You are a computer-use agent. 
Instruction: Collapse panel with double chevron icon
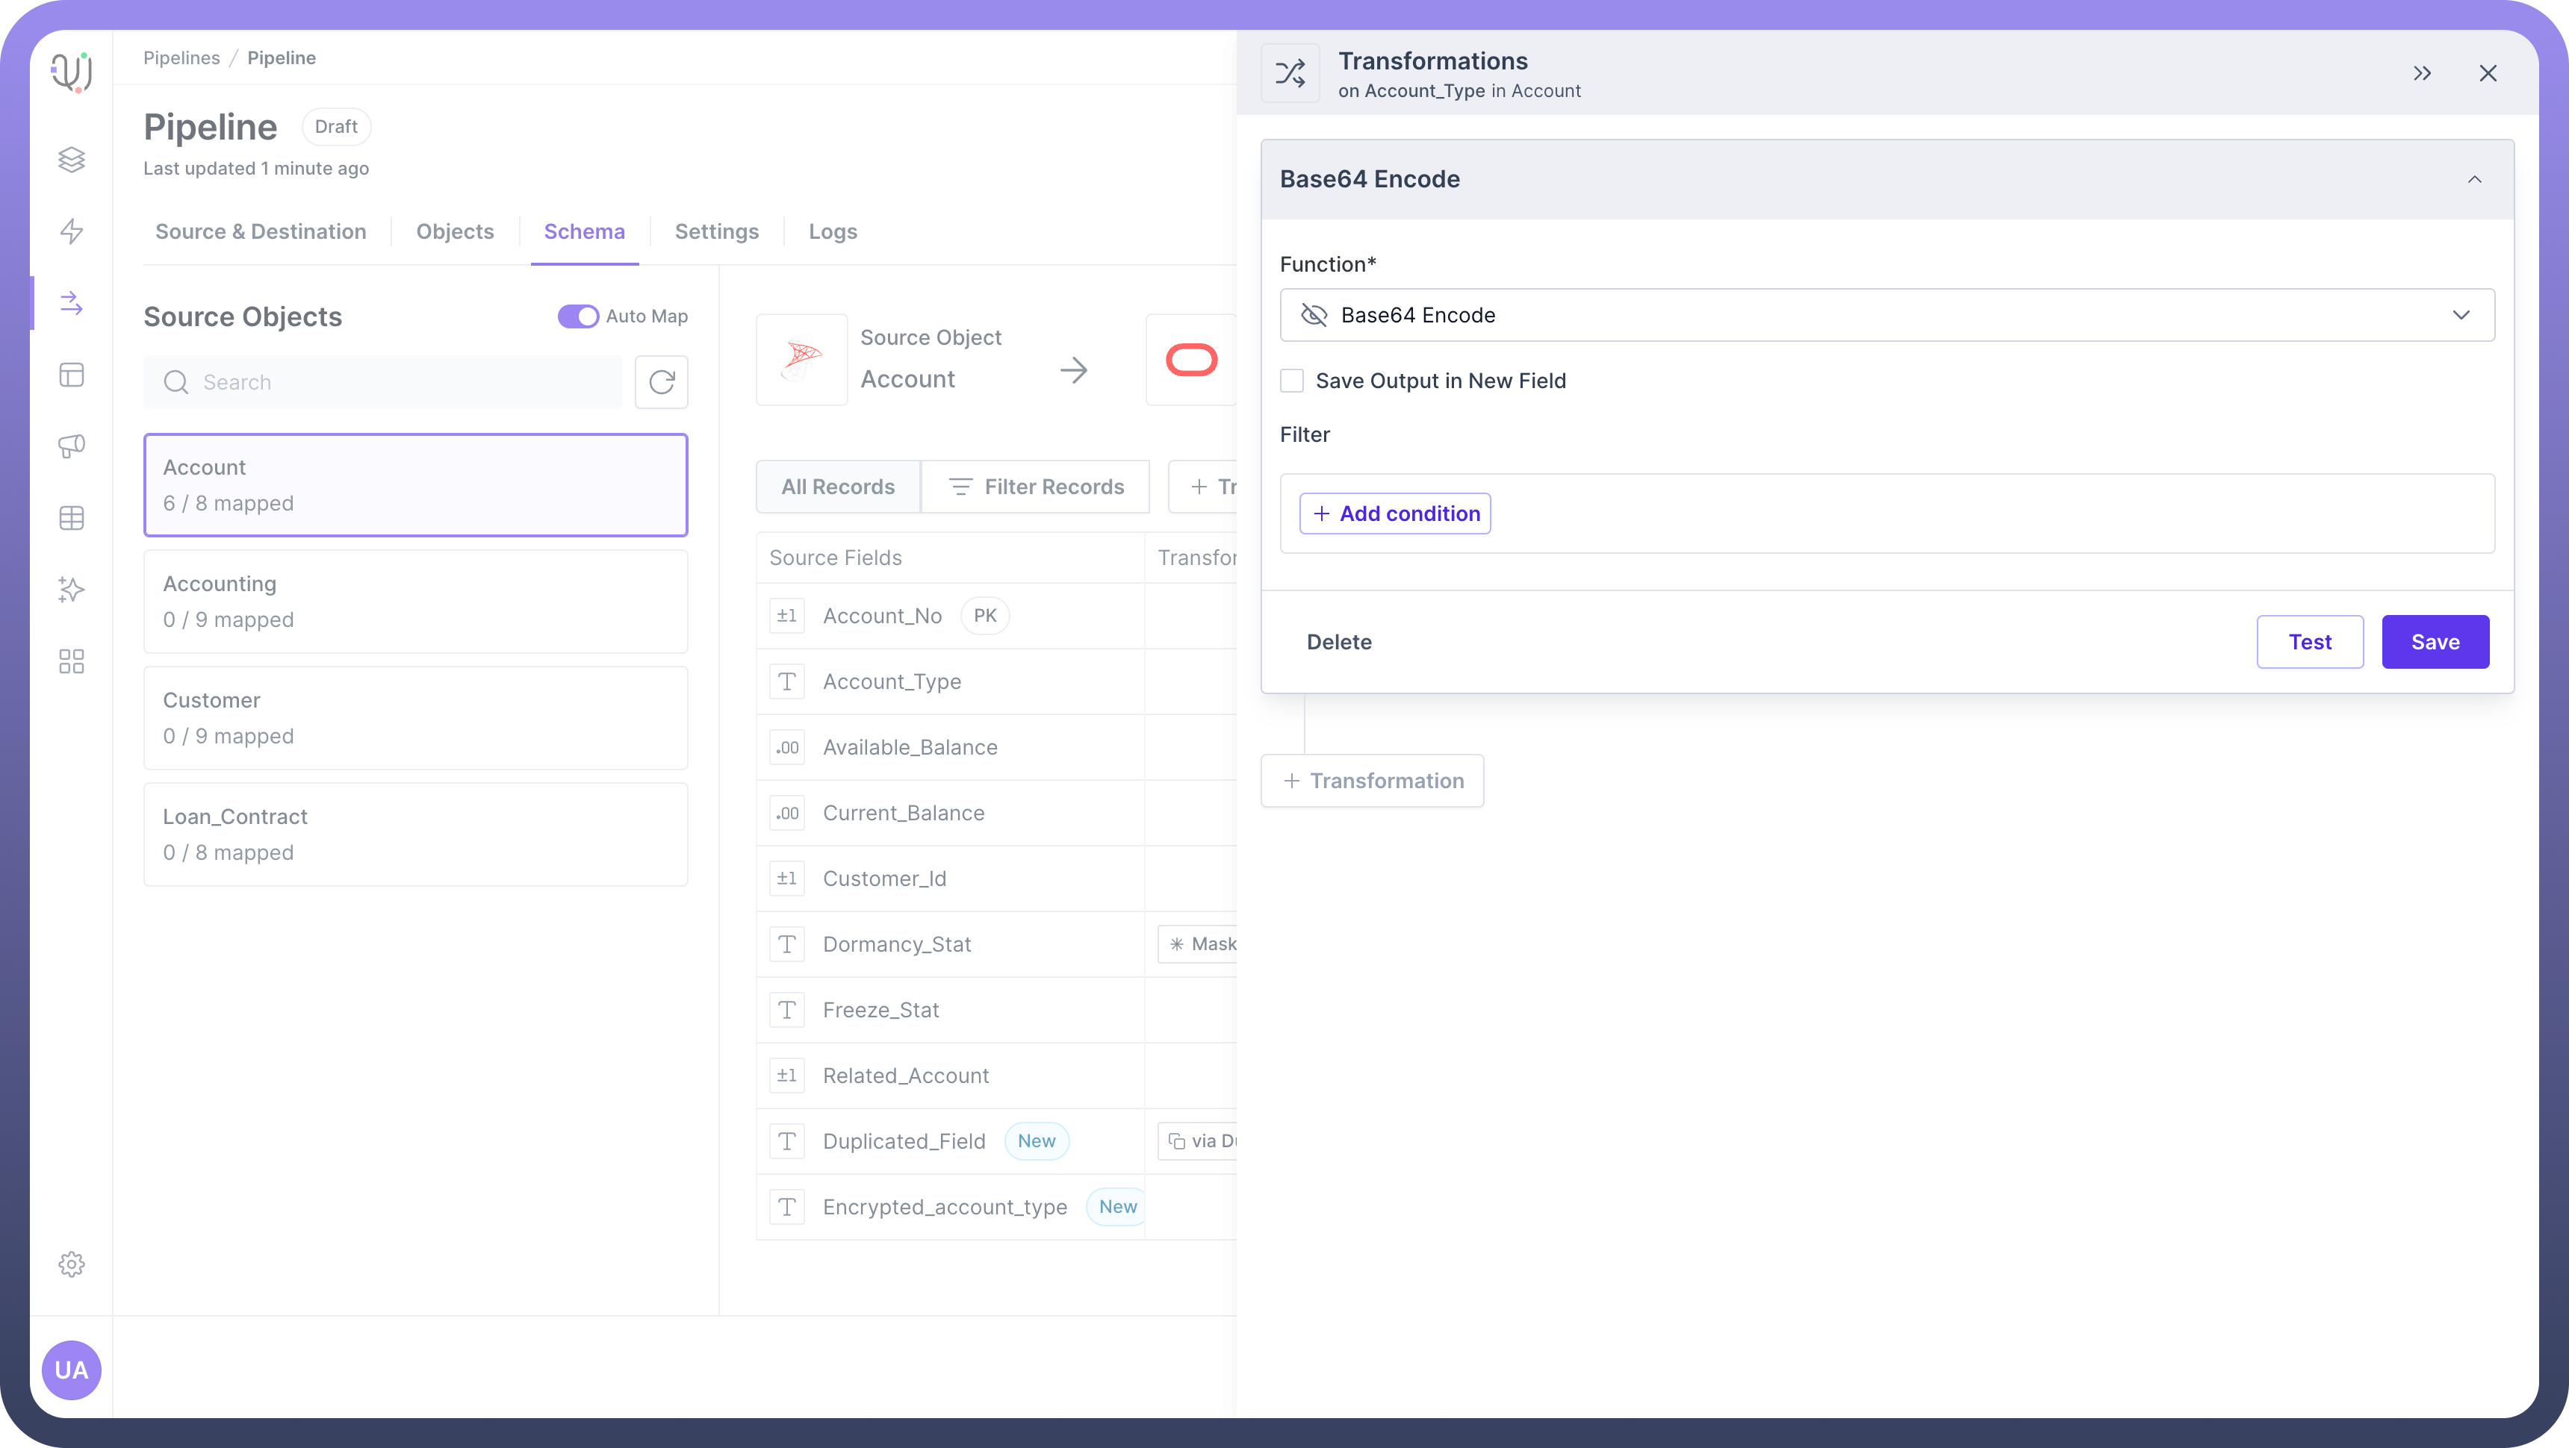(2421, 74)
